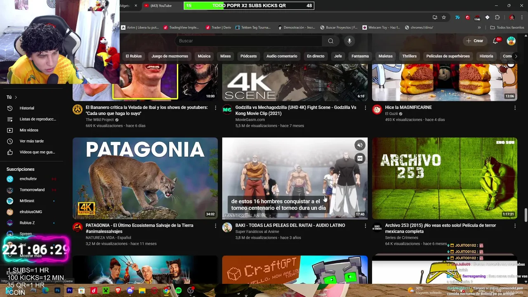Focus the Buscar search field
The width and height of the screenshot is (528, 297).
[x=250, y=41]
